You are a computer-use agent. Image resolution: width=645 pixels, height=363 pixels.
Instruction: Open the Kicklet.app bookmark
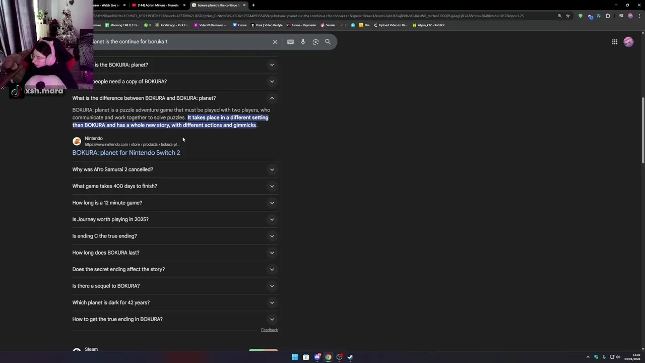172,25
